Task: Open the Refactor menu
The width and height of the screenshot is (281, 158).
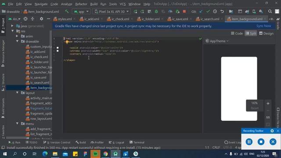Action: tap(81, 4)
